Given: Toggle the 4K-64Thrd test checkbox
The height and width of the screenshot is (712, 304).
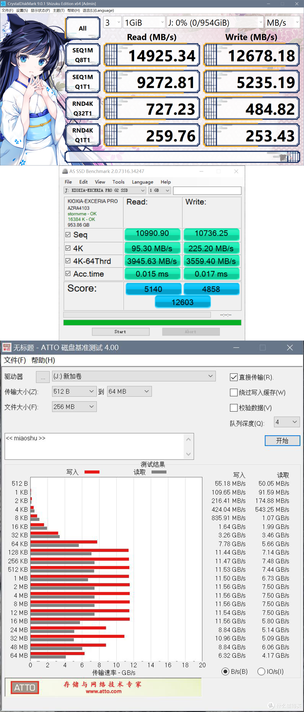Looking at the screenshot, I should [68, 261].
